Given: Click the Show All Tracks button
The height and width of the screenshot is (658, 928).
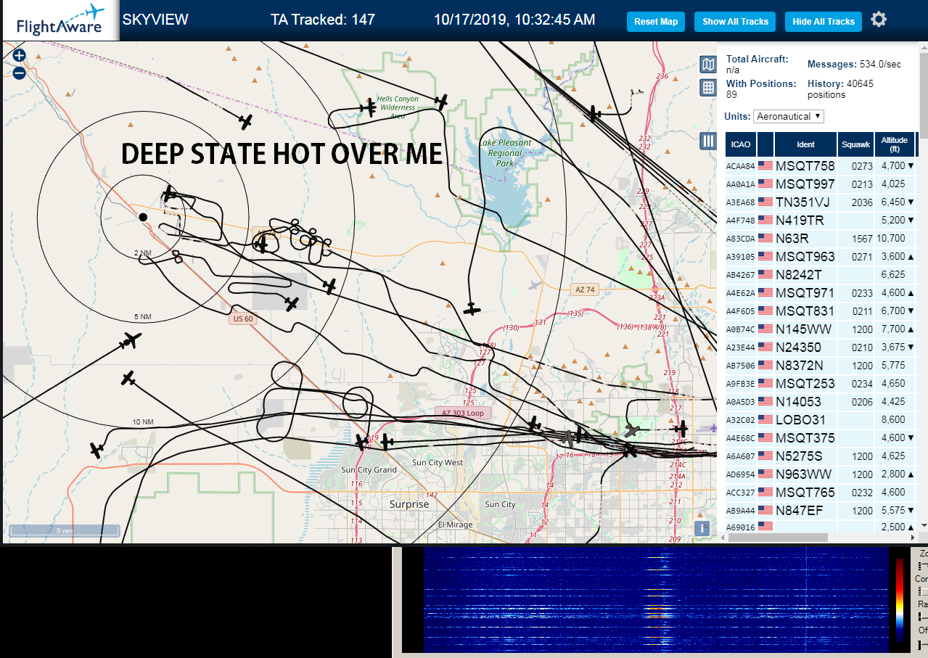Looking at the screenshot, I should (x=735, y=21).
